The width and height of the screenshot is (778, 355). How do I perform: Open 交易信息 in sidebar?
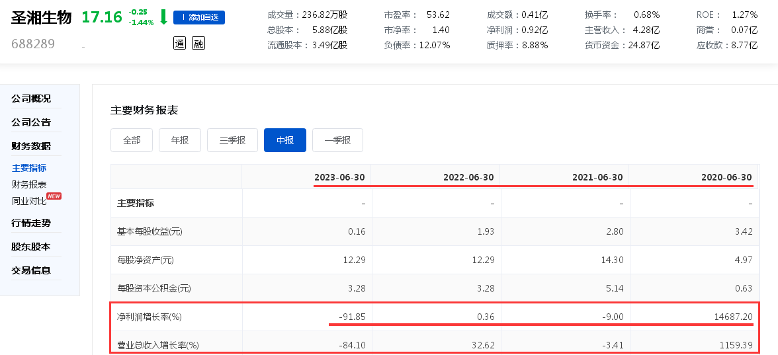[31, 270]
